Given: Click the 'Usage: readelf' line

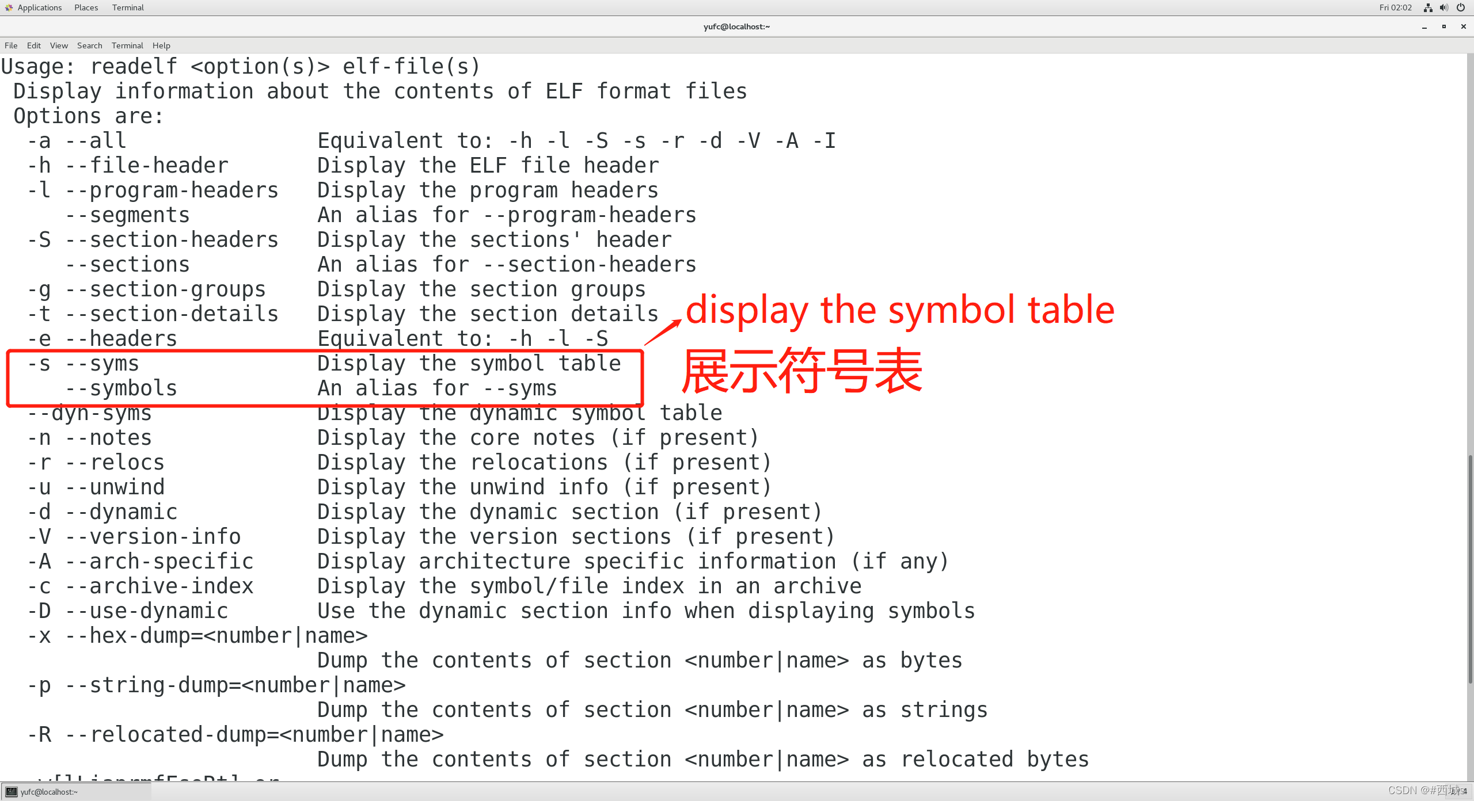Looking at the screenshot, I should point(241,67).
